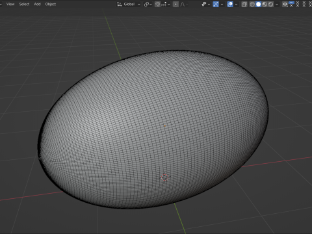This screenshot has width=312, height=234.
Task: Switch to wireframe viewport shading
Action: click(x=252, y=4)
